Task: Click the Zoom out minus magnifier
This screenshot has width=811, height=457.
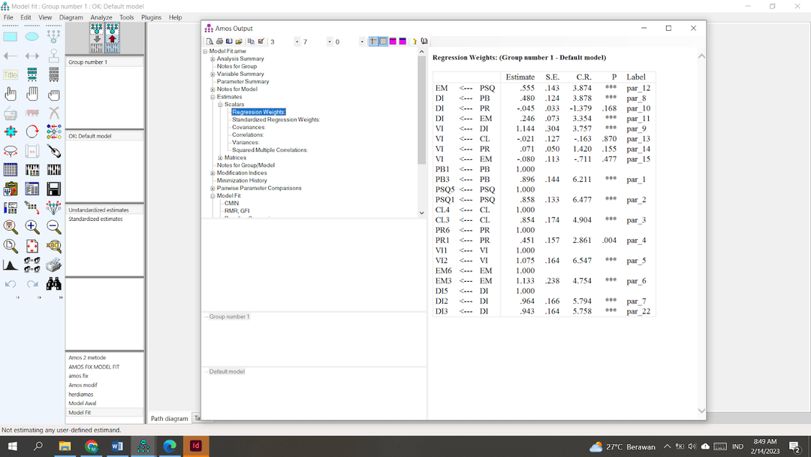Action: (x=53, y=227)
